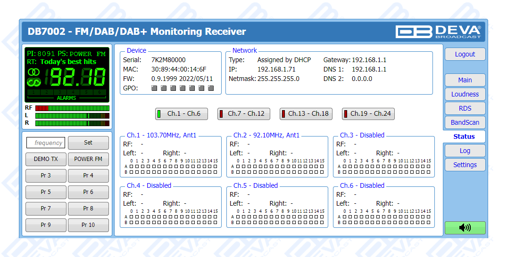507x257 pixels.
Task: Select the Ch.13 - Ch.18 channel group
Action: pos(307,114)
